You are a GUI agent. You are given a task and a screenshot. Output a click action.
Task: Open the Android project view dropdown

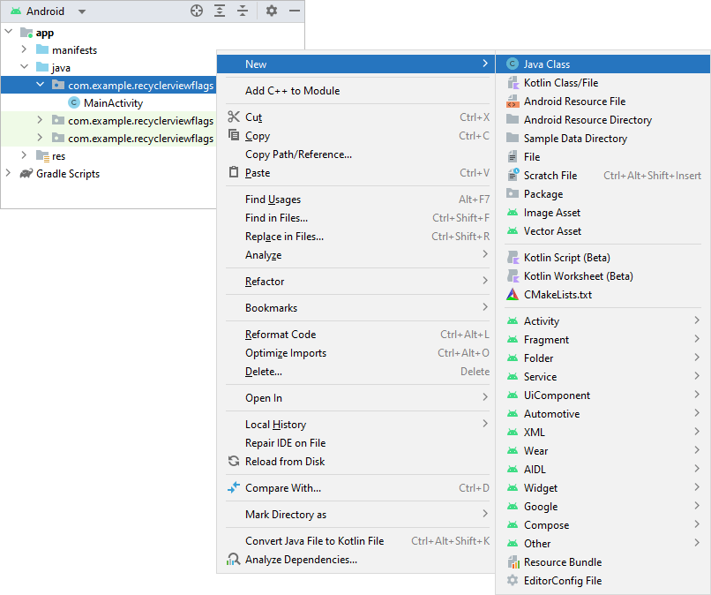click(x=82, y=11)
